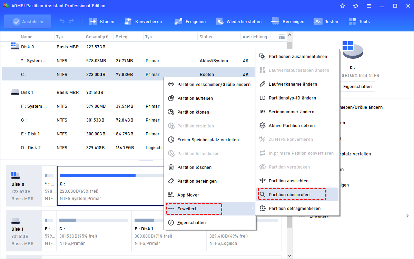The height and width of the screenshot is (259, 414).
Task: Expand the Erweitert submenu entry
Action: (x=210, y=209)
